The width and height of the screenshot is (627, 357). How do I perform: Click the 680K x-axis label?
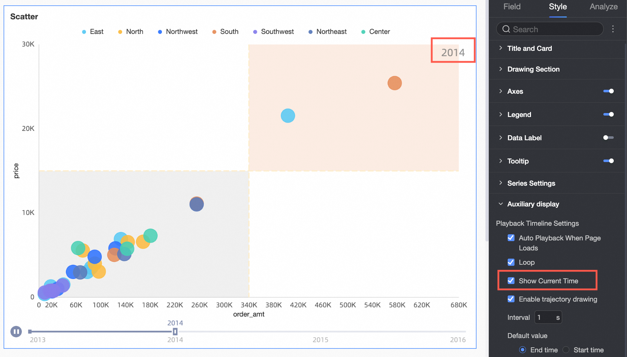[x=459, y=305]
